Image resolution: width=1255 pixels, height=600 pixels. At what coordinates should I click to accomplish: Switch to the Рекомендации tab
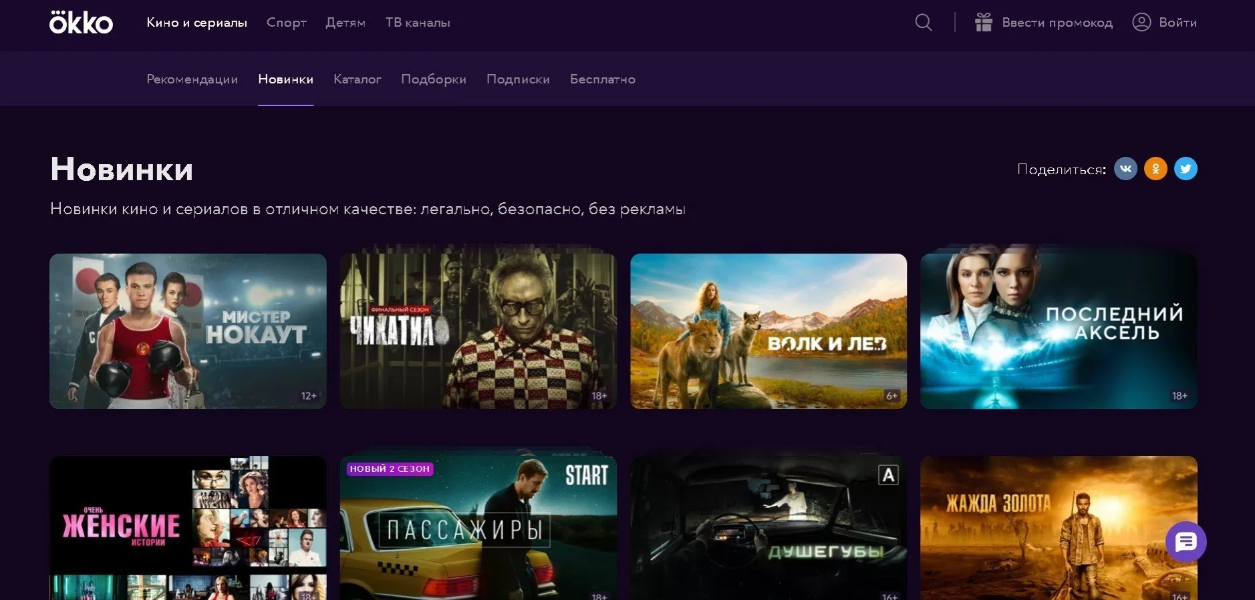click(192, 79)
